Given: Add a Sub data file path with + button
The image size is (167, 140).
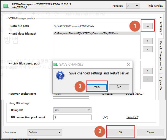Looking at the screenshot, I should (147, 41).
